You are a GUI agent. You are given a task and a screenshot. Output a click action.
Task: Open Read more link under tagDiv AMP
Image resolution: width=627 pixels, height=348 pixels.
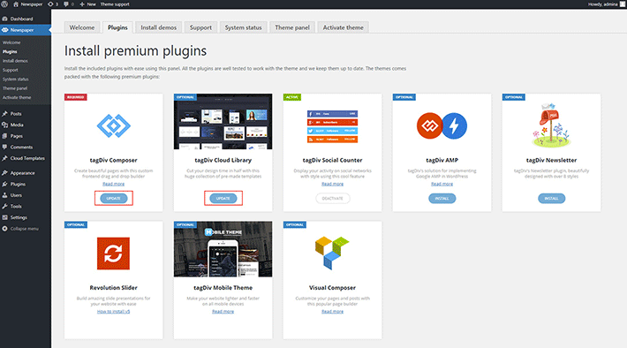point(442,184)
